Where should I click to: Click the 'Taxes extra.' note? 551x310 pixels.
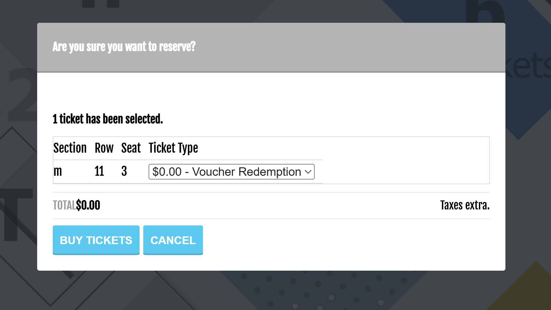pos(465,205)
